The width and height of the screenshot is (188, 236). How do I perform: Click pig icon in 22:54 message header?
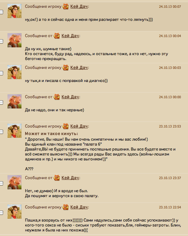pos(66,207)
